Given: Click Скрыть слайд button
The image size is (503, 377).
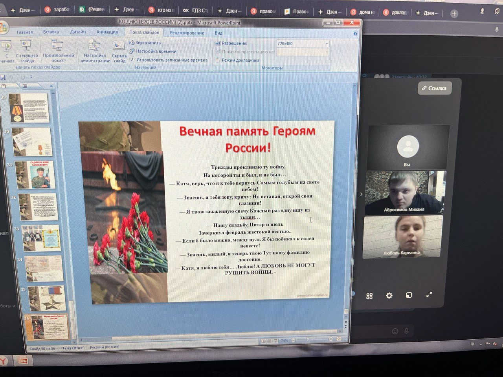Looking at the screenshot, I should (119, 51).
